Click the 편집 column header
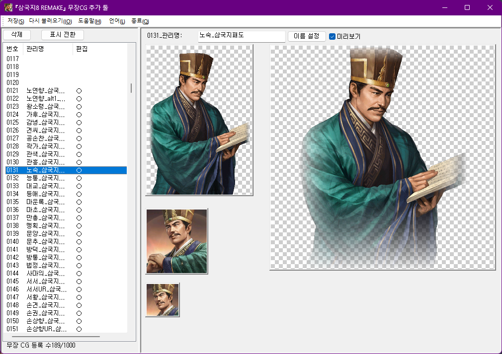 (x=82, y=49)
